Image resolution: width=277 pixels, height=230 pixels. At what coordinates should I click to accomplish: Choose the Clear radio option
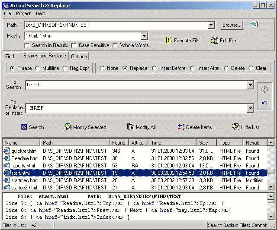pos(251,68)
